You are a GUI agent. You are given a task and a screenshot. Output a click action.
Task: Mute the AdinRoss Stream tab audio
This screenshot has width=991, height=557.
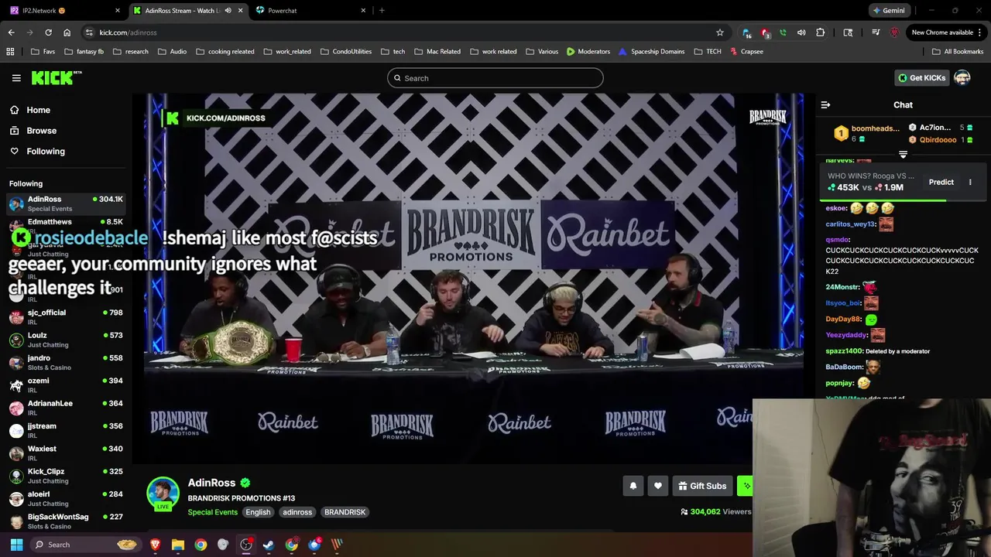point(228,11)
